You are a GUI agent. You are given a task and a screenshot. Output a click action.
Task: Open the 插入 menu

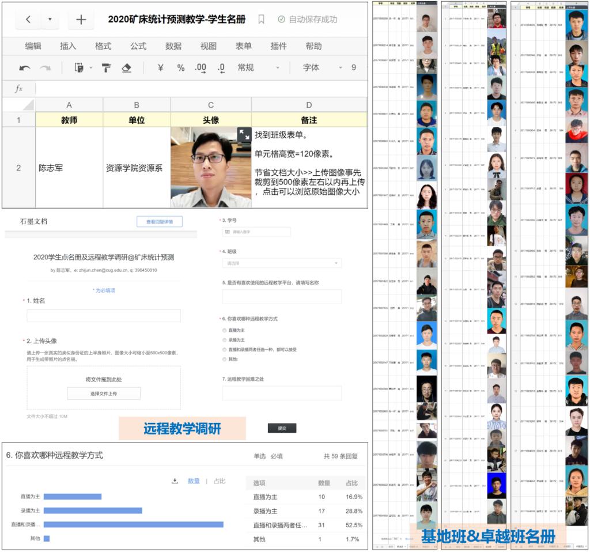[x=68, y=46]
